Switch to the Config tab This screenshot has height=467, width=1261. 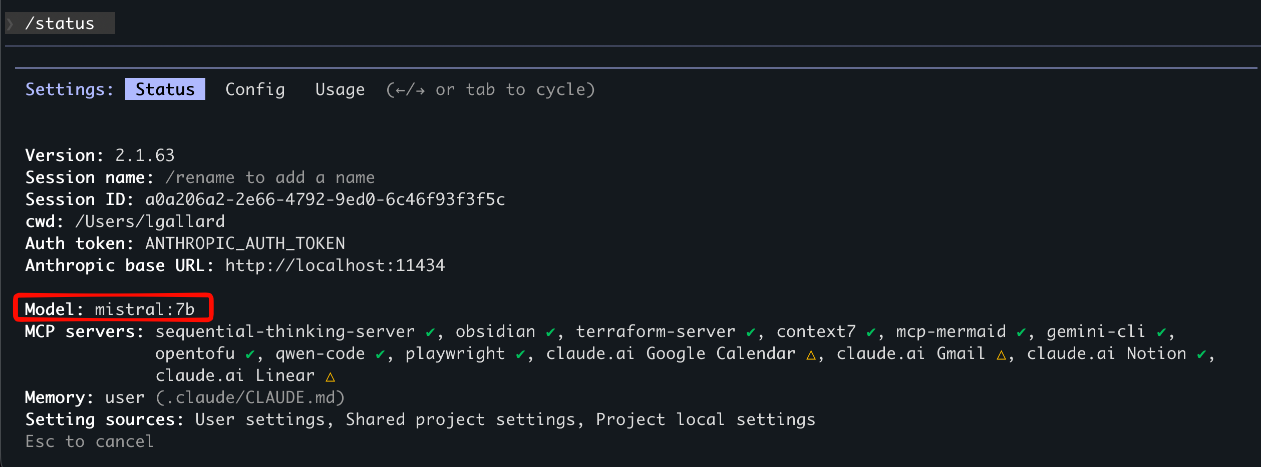(x=255, y=89)
